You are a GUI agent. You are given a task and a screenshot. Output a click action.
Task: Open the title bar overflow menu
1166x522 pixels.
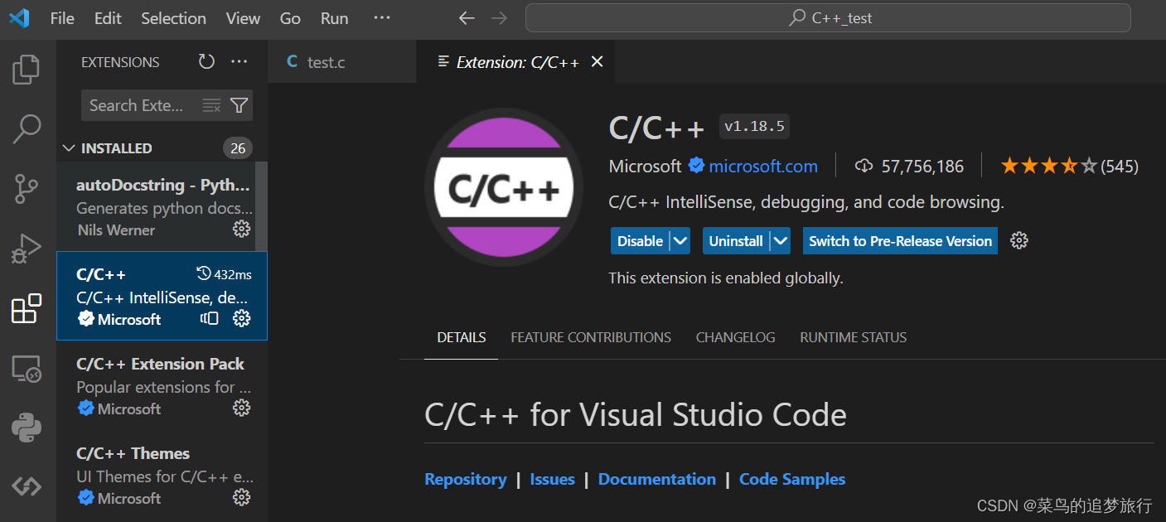(x=381, y=17)
